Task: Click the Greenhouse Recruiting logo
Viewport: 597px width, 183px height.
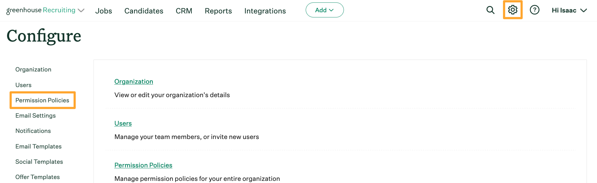Action: (41, 10)
